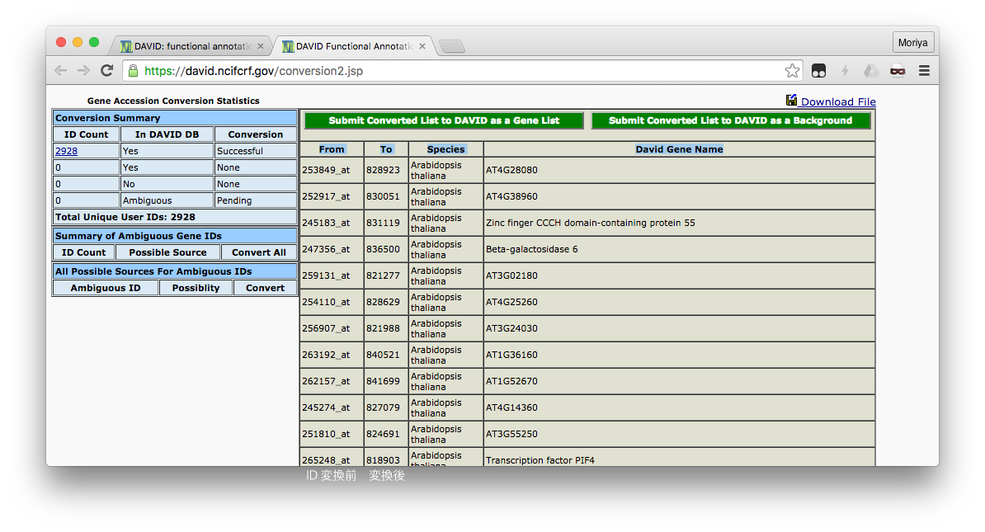
Task: Click the lightning bolt extension icon
Action: 845,71
